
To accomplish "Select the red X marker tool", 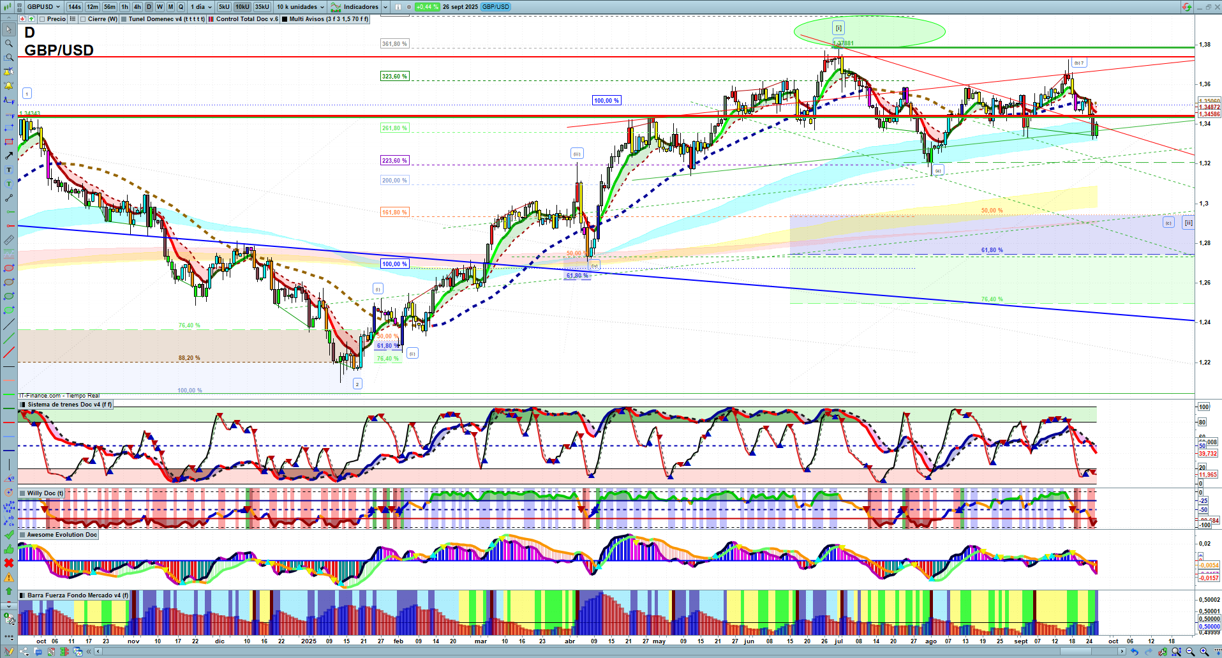I will point(9,563).
